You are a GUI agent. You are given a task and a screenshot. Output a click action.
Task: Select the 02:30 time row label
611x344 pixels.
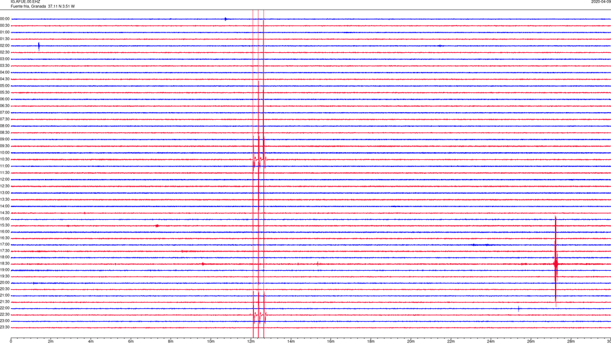[5, 52]
